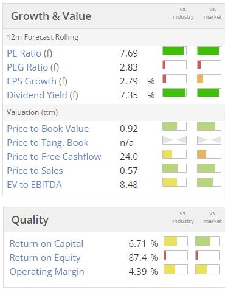225x293 pixels.
Task: Open the PE Ratio (f) metric link
Action: [x=30, y=53]
